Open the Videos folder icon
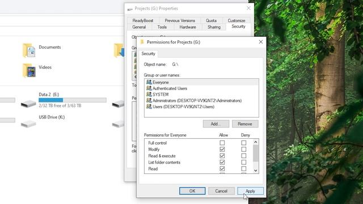This screenshot has height=204, width=363. 29,70
